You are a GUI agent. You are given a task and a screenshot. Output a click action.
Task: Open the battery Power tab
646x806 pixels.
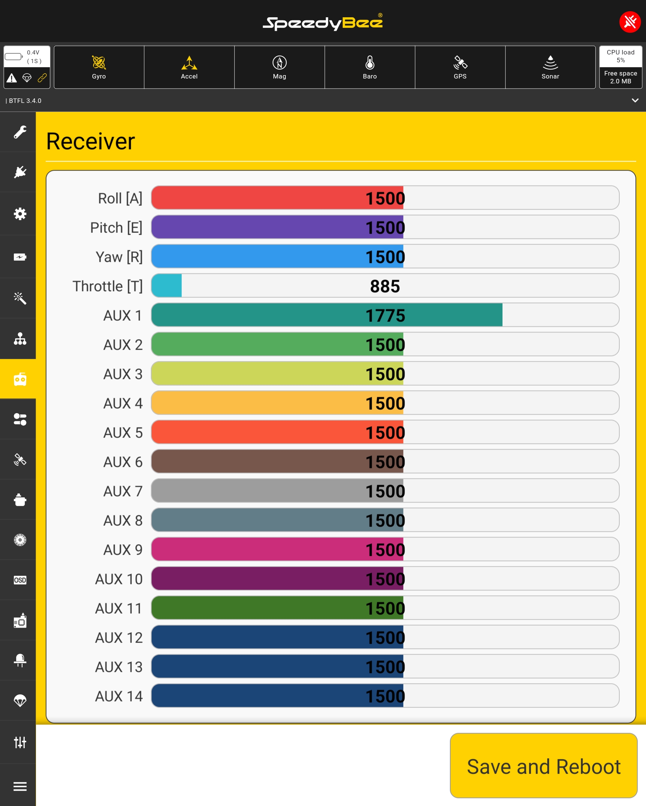coord(20,257)
